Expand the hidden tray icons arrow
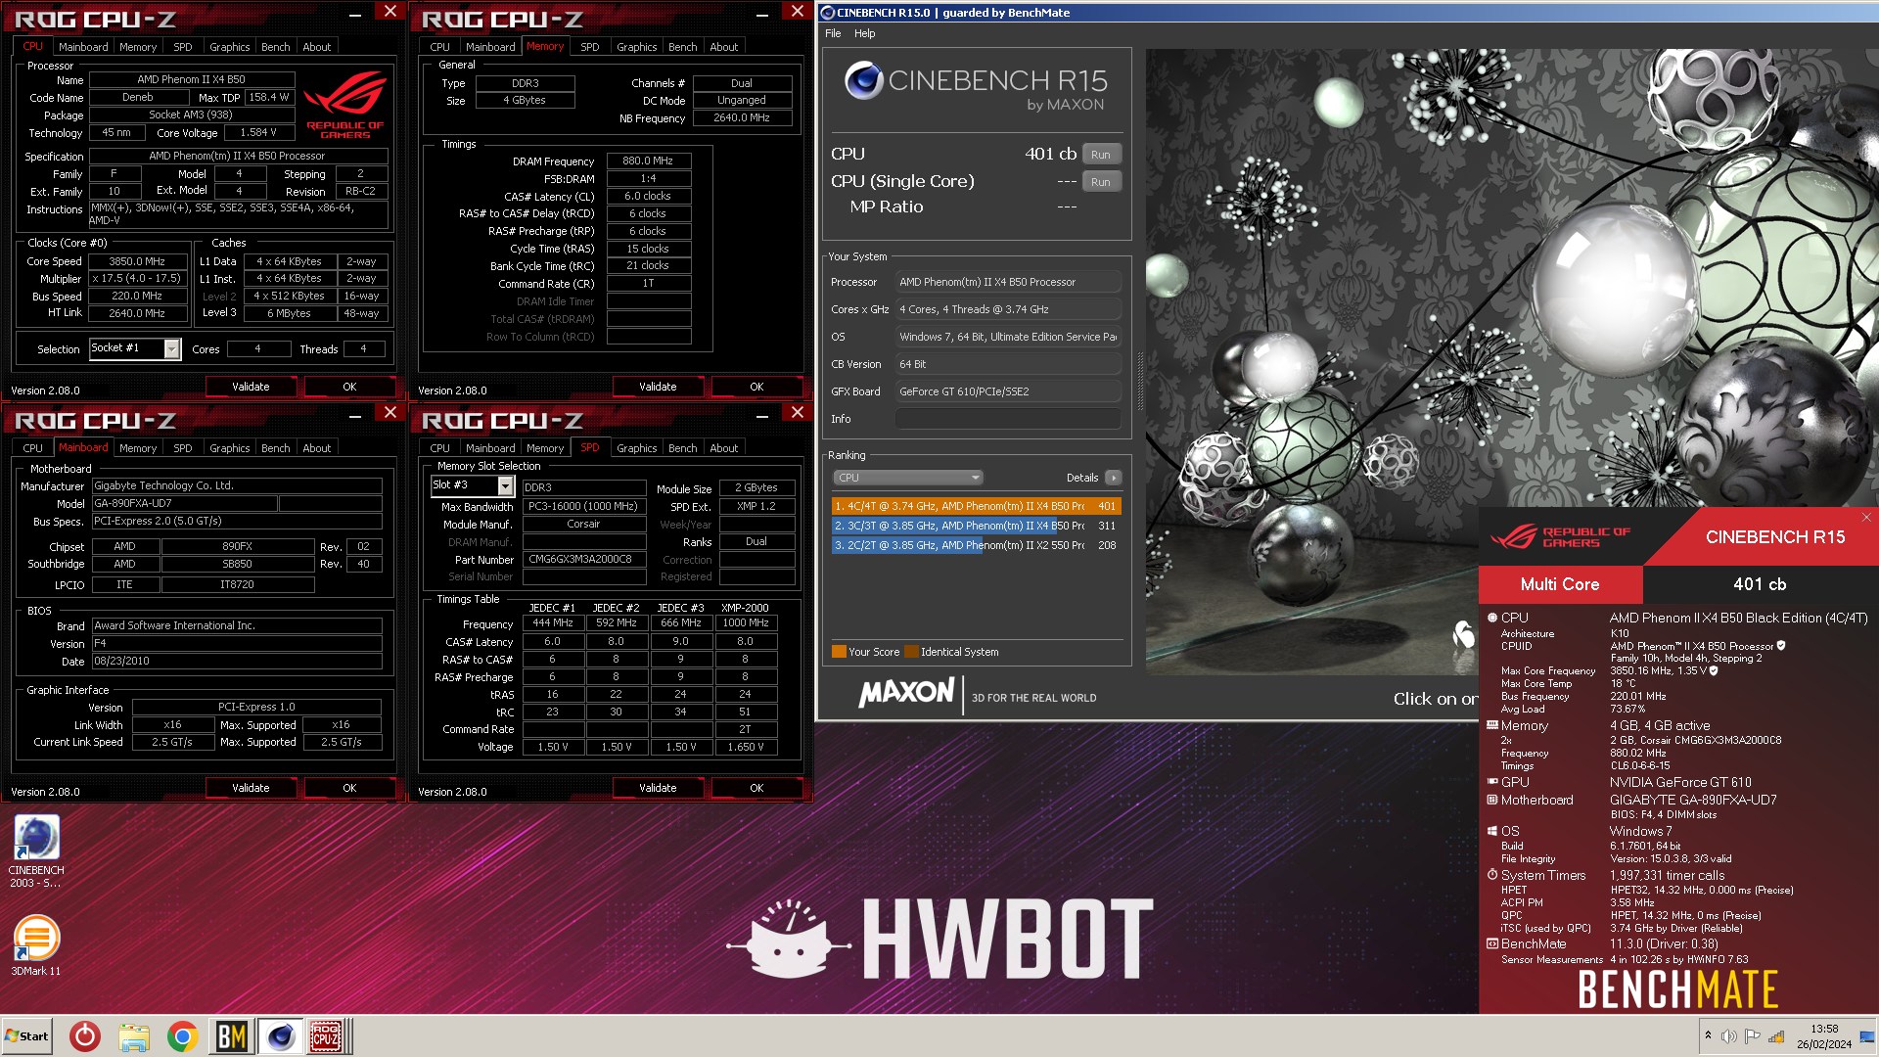The image size is (1879, 1057). [1708, 1036]
